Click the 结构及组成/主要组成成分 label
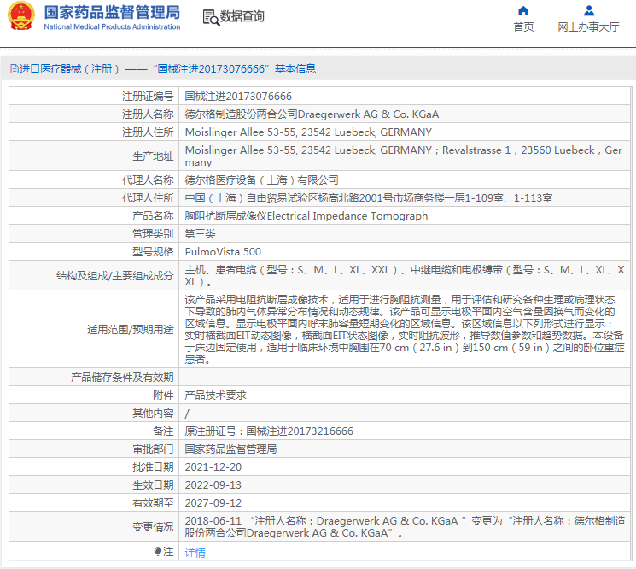 (x=114, y=276)
